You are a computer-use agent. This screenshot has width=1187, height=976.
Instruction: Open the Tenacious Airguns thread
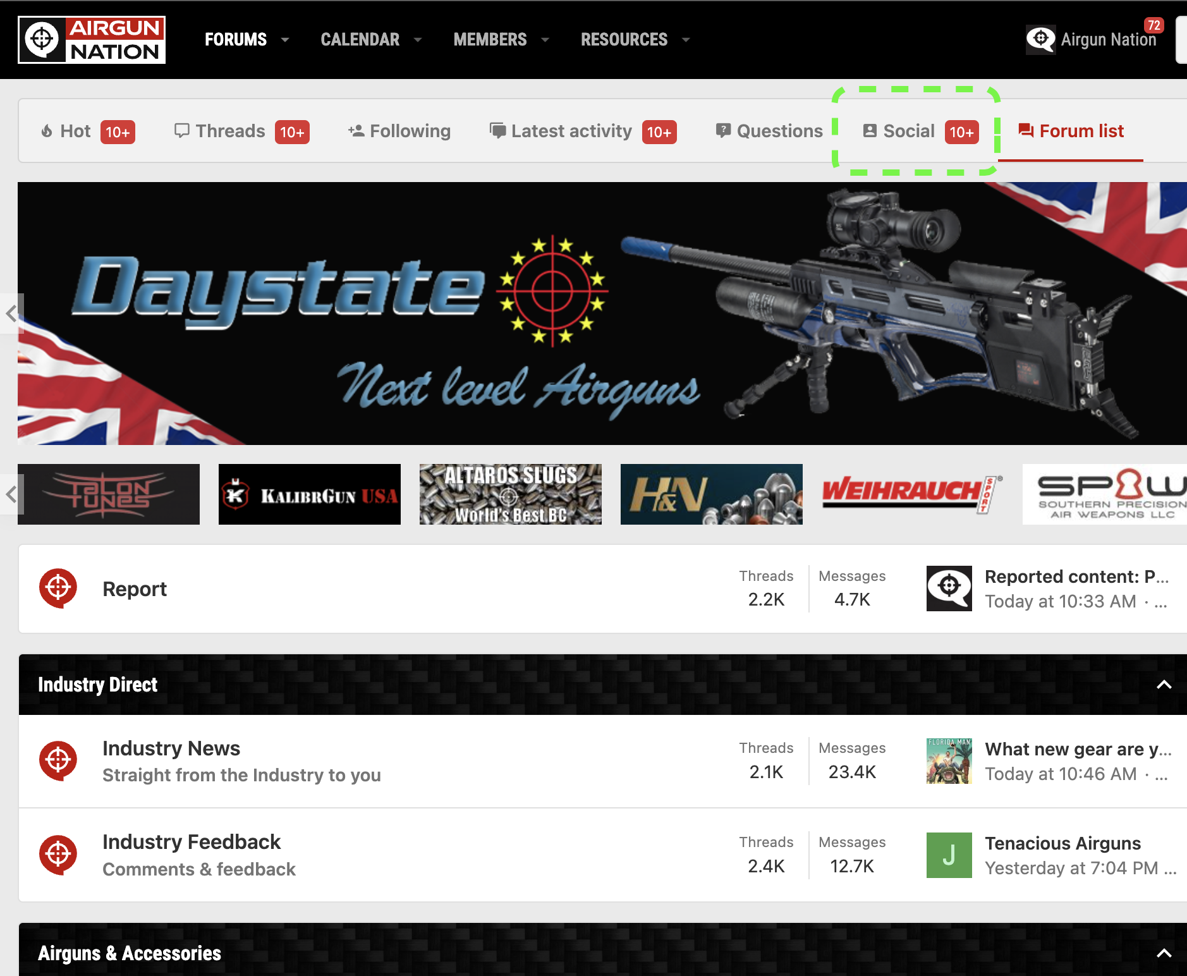pos(1063,843)
